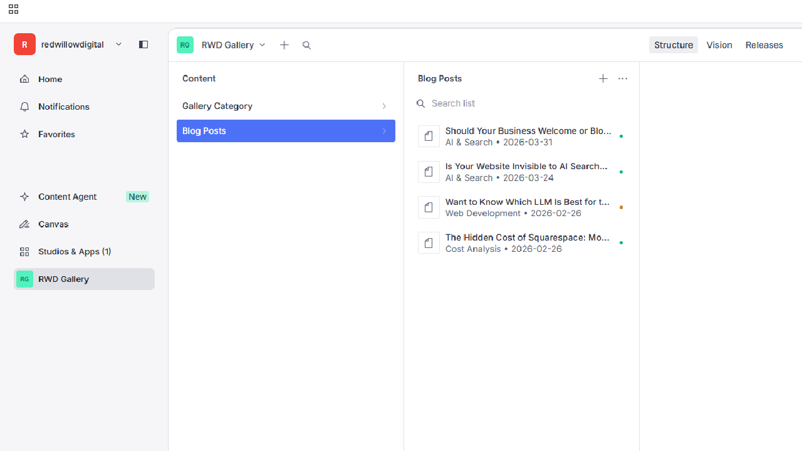Click the Home house icon

24,79
